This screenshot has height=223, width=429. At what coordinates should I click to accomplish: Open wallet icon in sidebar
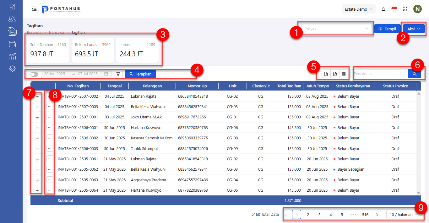(x=12, y=44)
